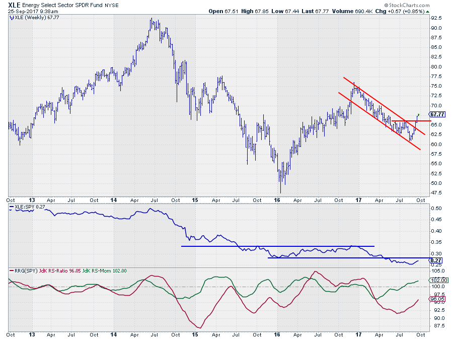Click the boxed 0.27 ratio tag
The height and width of the screenshot is (339, 453).
coord(436,260)
